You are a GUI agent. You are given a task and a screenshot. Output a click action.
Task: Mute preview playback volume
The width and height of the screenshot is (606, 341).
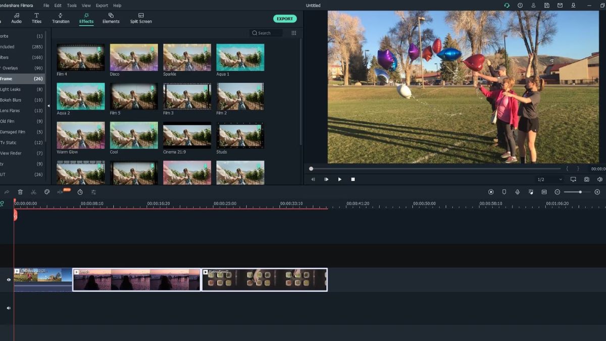click(x=599, y=179)
